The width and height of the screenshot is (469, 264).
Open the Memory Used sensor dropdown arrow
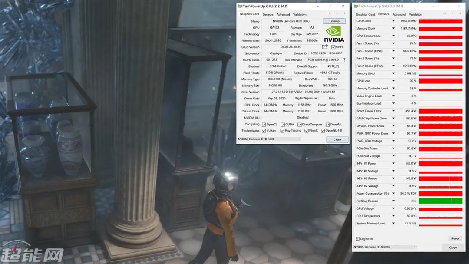393,73
